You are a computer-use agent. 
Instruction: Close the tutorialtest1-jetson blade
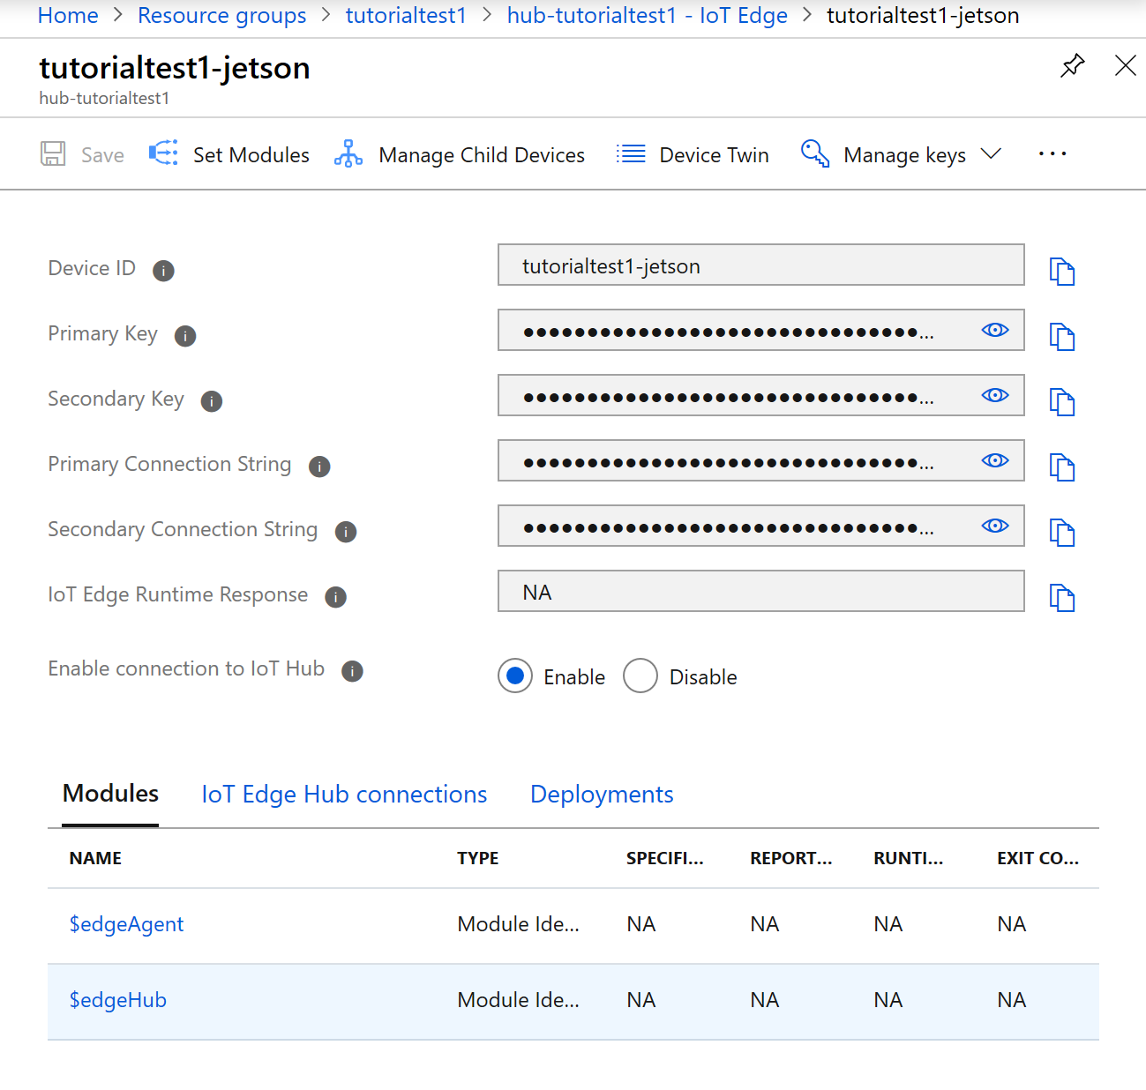coord(1125,65)
